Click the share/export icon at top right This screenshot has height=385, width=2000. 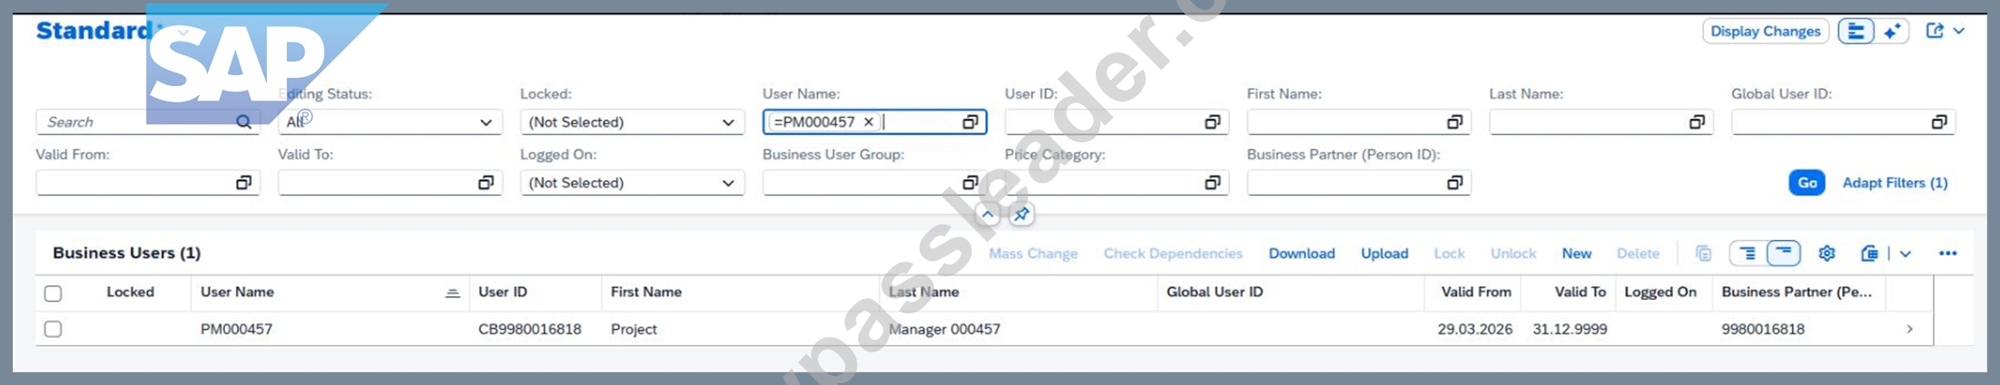click(1935, 31)
